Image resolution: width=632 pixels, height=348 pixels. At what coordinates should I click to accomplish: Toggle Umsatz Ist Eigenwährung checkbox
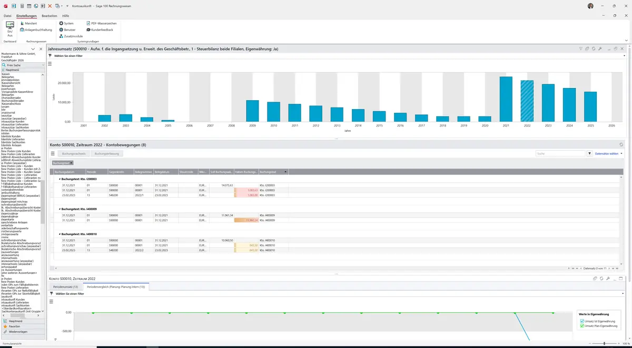(582, 321)
